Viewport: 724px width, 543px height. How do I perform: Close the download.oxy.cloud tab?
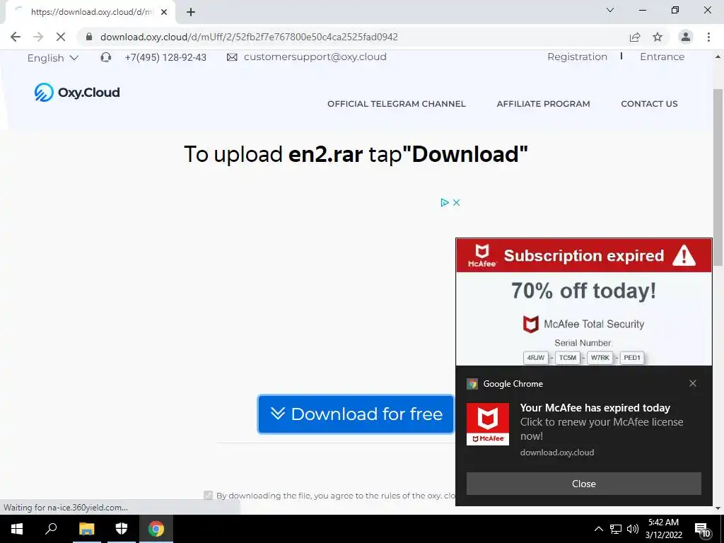click(x=164, y=12)
